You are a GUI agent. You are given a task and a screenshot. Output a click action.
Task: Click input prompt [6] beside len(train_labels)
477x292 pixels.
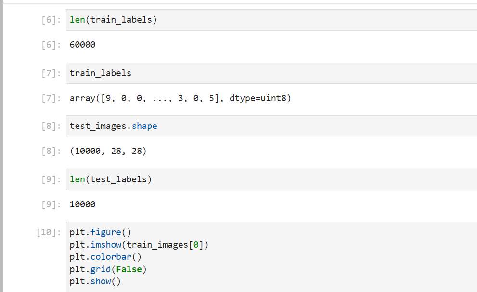coord(51,20)
